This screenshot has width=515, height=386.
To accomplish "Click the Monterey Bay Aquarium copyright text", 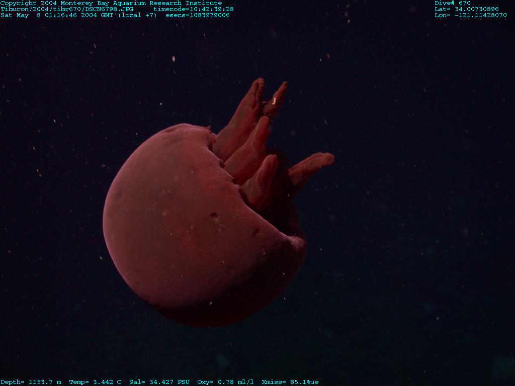I will (x=111, y=3).
